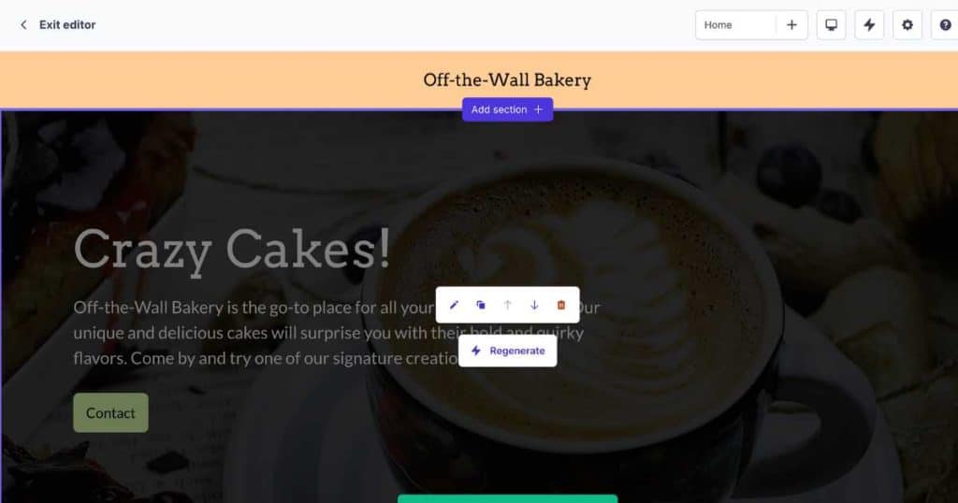This screenshot has width=958, height=503.
Task: Add a new page with plus icon
Action: coord(791,25)
